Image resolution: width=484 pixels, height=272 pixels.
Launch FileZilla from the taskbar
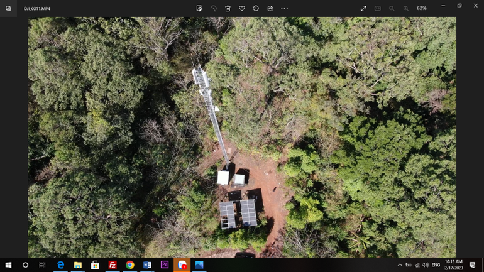tap(113, 265)
